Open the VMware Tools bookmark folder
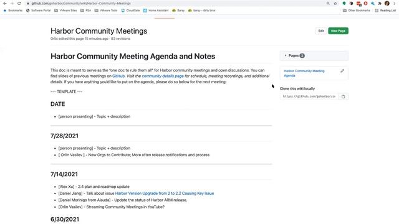Viewport: 399px width, 224px height. (106, 11)
